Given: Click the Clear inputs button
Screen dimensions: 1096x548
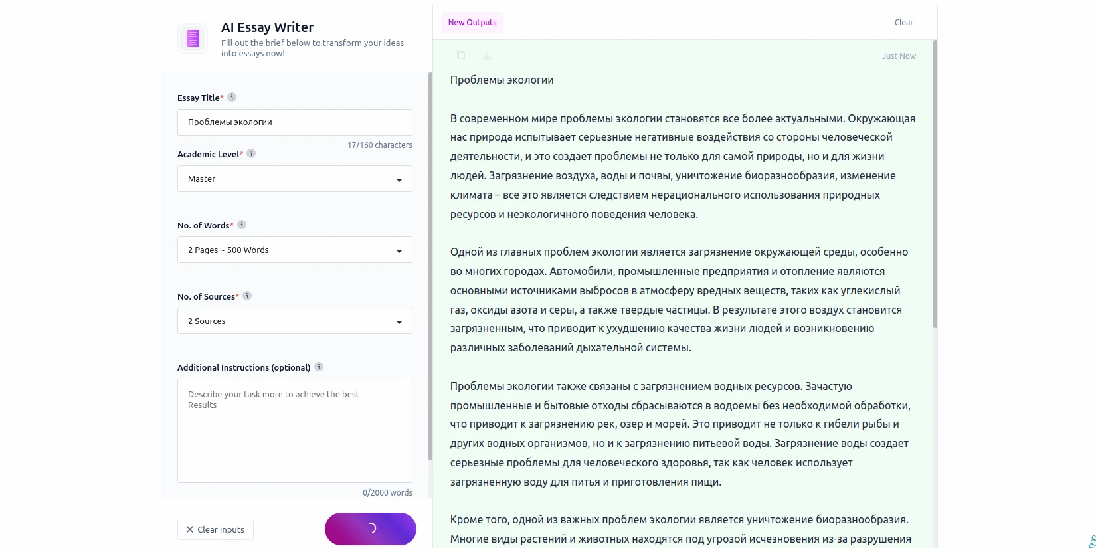Looking at the screenshot, I should pyautogui.click(x=215, y=529).
